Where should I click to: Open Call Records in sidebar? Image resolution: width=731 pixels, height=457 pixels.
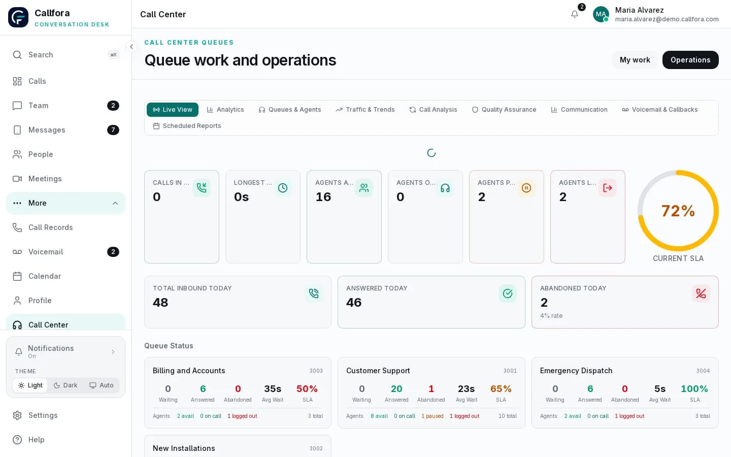point(65,227)
